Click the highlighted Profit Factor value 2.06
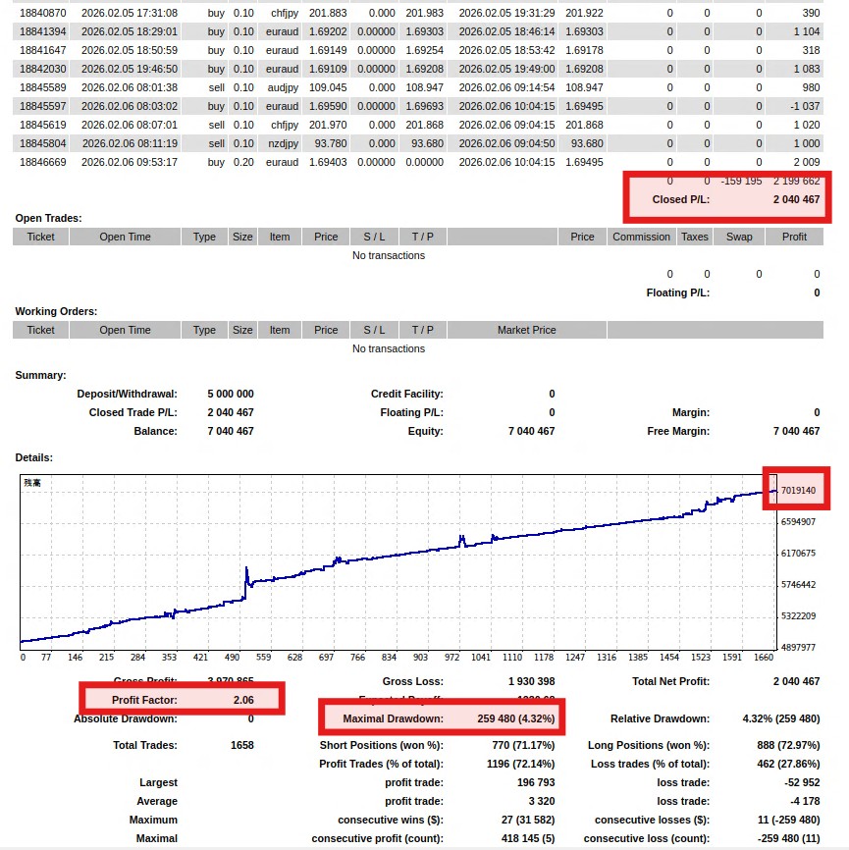Viewport: 849px width, 850px height. (x=241, y=699)
